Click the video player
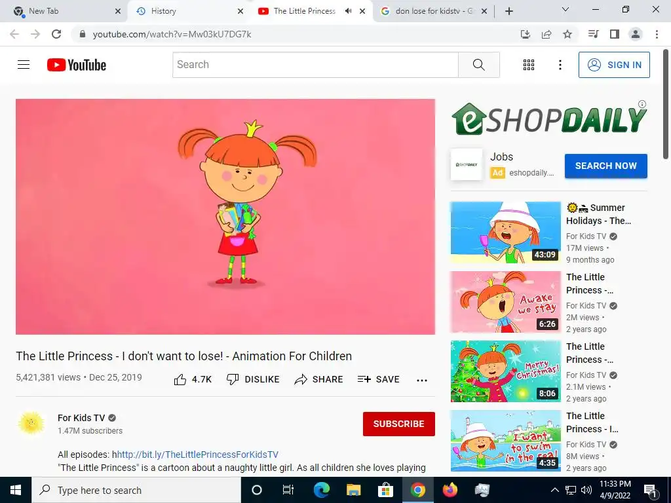671x503 pixels. click(225, 217)
